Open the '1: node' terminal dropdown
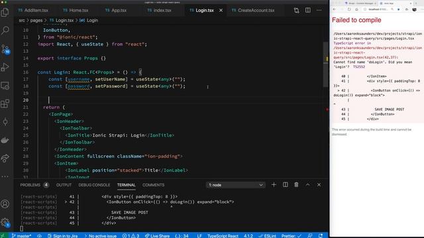The width and height of the screenshot is (424, 238). [x=235, y=185]
